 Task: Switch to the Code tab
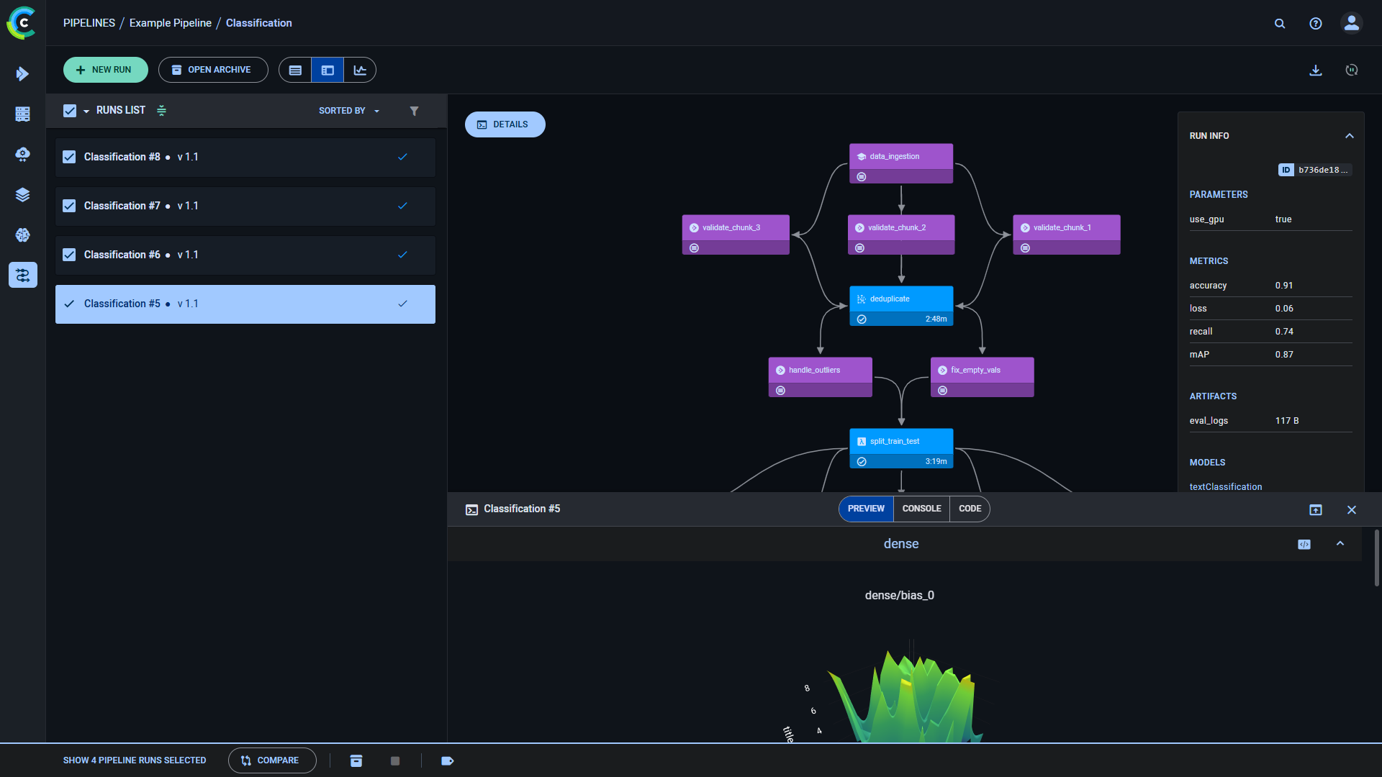pyautogui.click(x=970, y=509)
